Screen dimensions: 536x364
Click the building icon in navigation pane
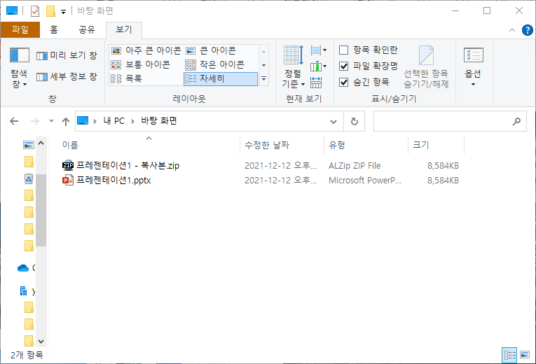(23, 291)
